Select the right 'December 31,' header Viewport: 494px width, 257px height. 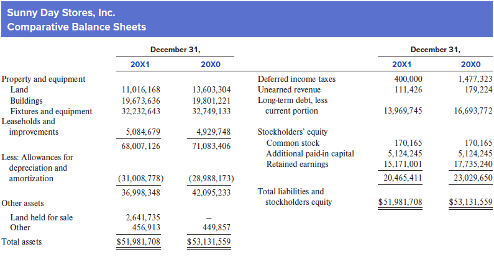(x=436, y=50)
